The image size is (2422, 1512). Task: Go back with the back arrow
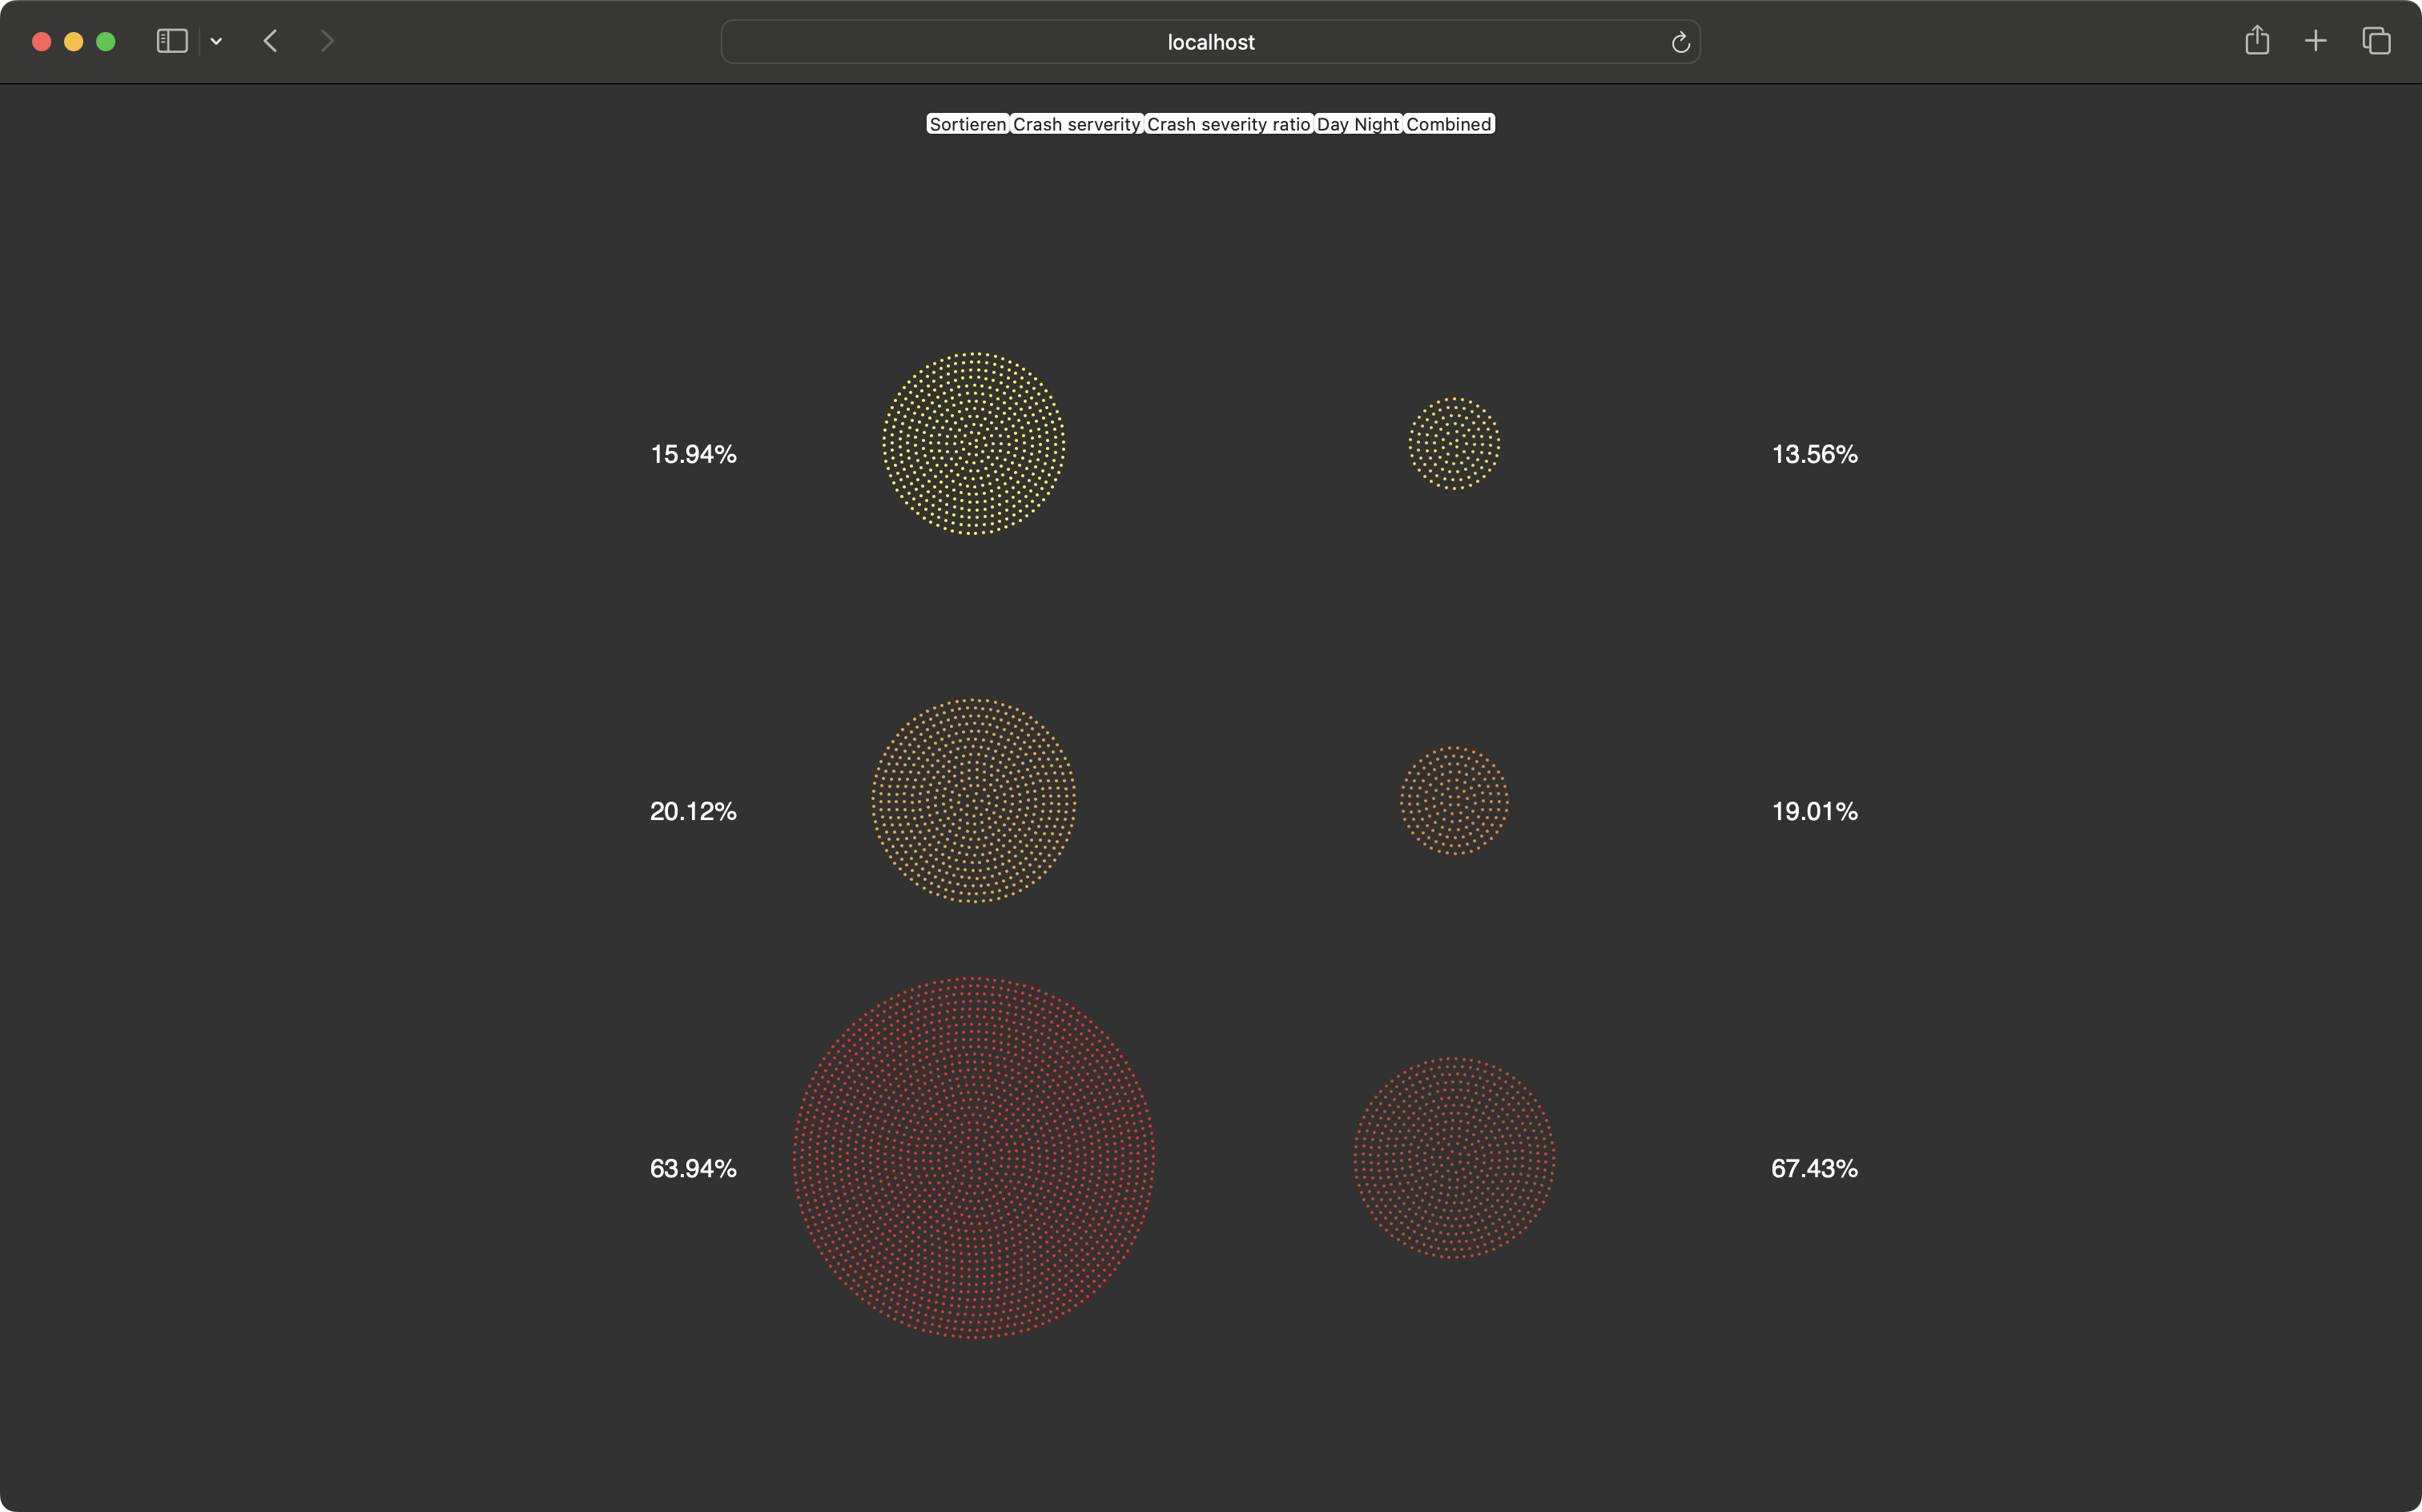coord(270,41)
